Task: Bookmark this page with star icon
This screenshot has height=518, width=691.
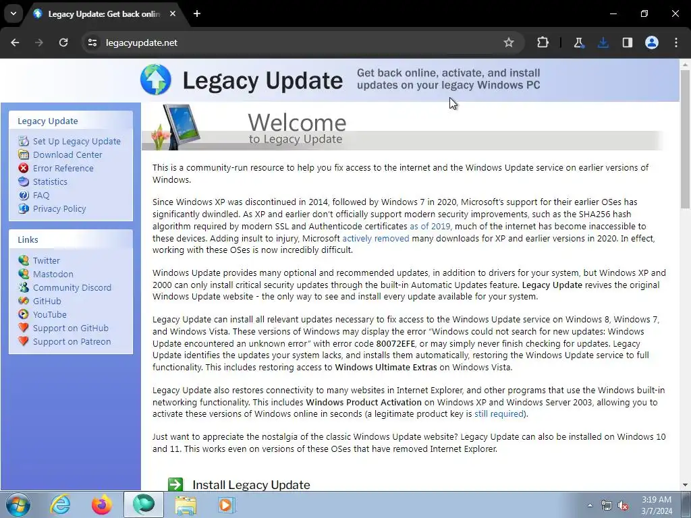Action: (509, 42)
